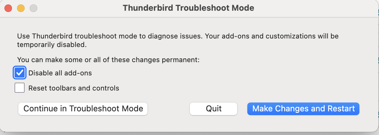Click the "Reset toolbars and controls" label text

point(74,88)
